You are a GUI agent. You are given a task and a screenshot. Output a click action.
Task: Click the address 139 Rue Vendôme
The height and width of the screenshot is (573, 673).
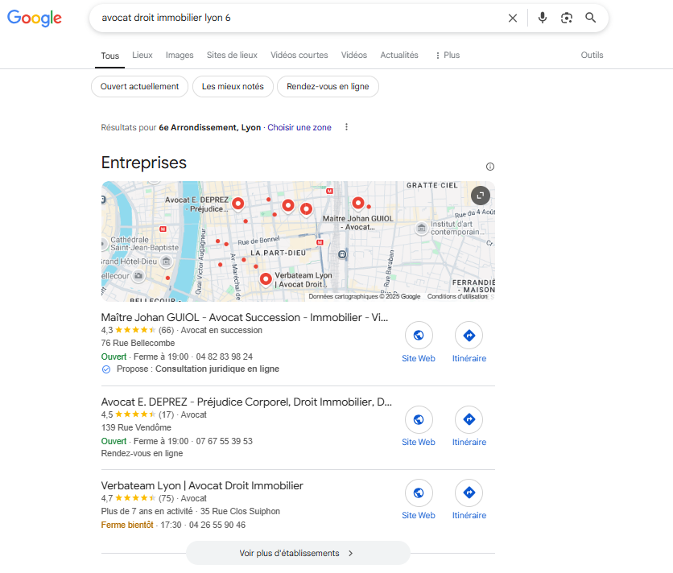coord(136,427)
